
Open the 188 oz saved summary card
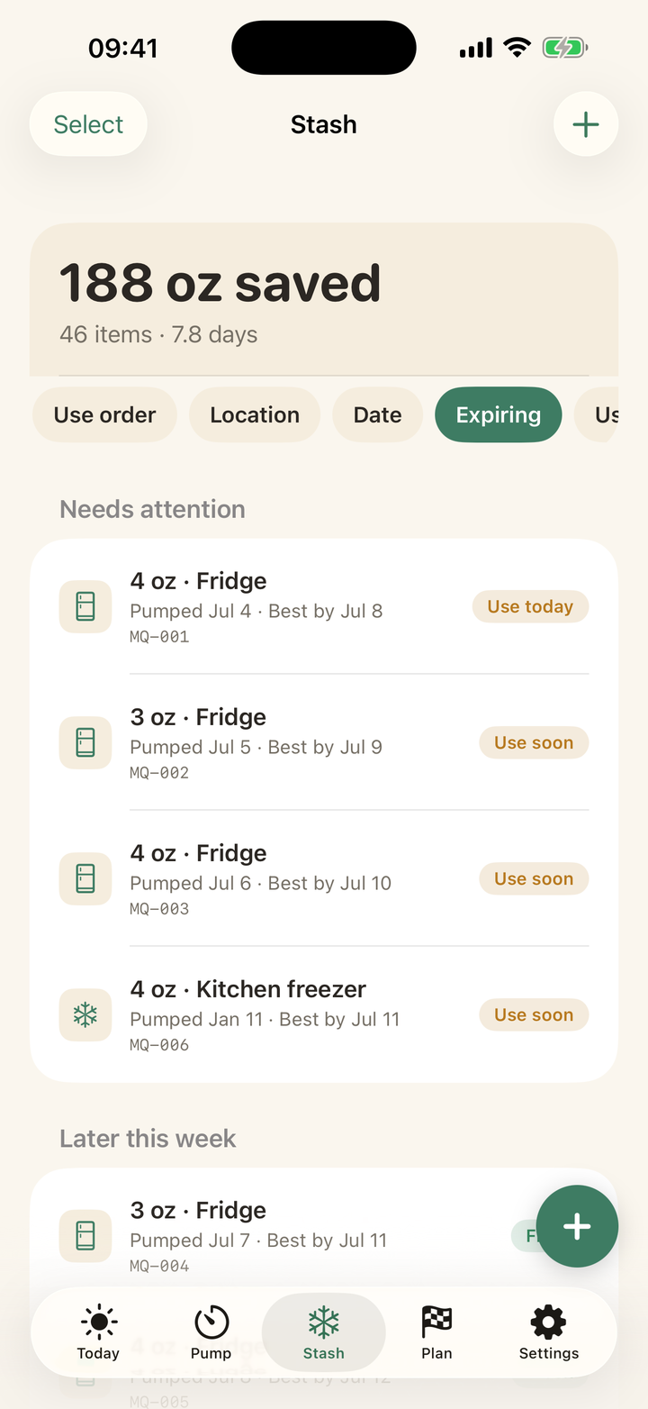pos(324,299)
